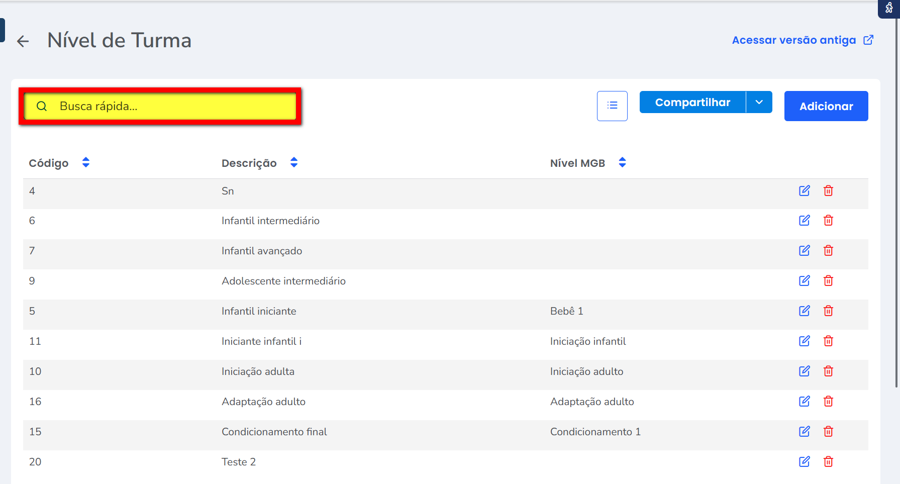Click the back arrow beside Nível de Turma

[23, 41]
